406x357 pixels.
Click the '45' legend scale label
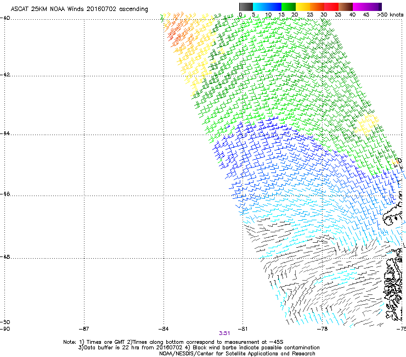366,15
